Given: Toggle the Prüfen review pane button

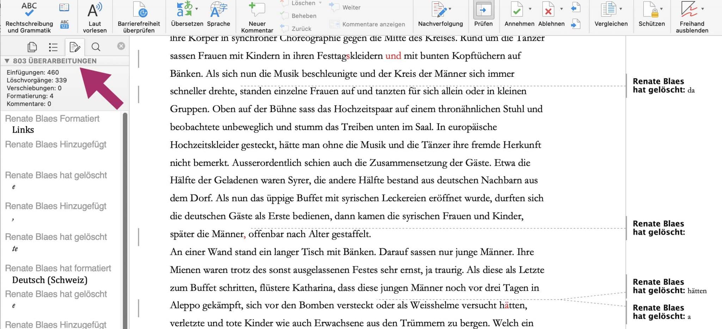Looking at the screenshot, I should point(483,14).
